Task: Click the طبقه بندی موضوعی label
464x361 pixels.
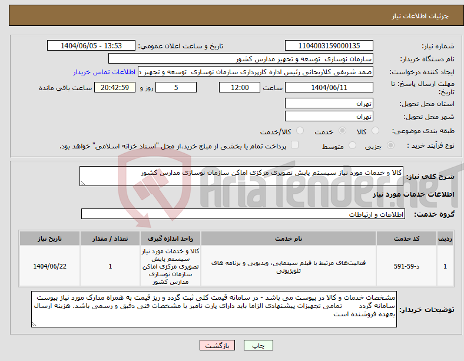Action: 423,131
